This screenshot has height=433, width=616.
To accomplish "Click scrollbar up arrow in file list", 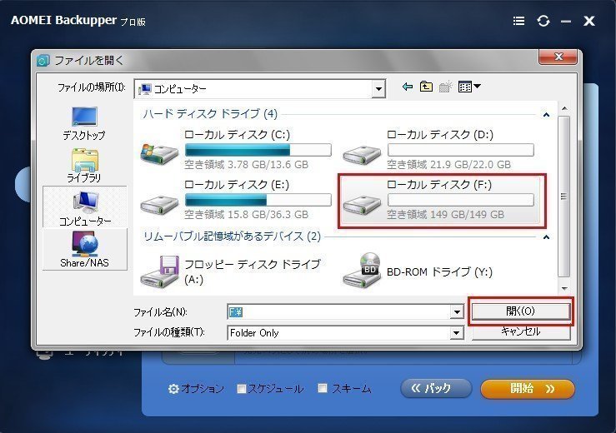I will pos(564,108).
